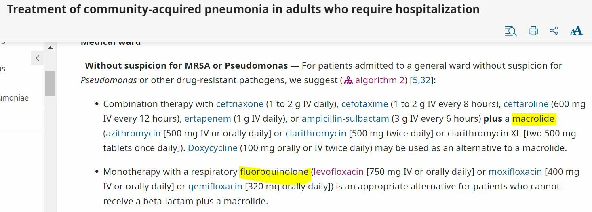
Task: Open the font size adjustment icon
Action: (x=576, y=31)
